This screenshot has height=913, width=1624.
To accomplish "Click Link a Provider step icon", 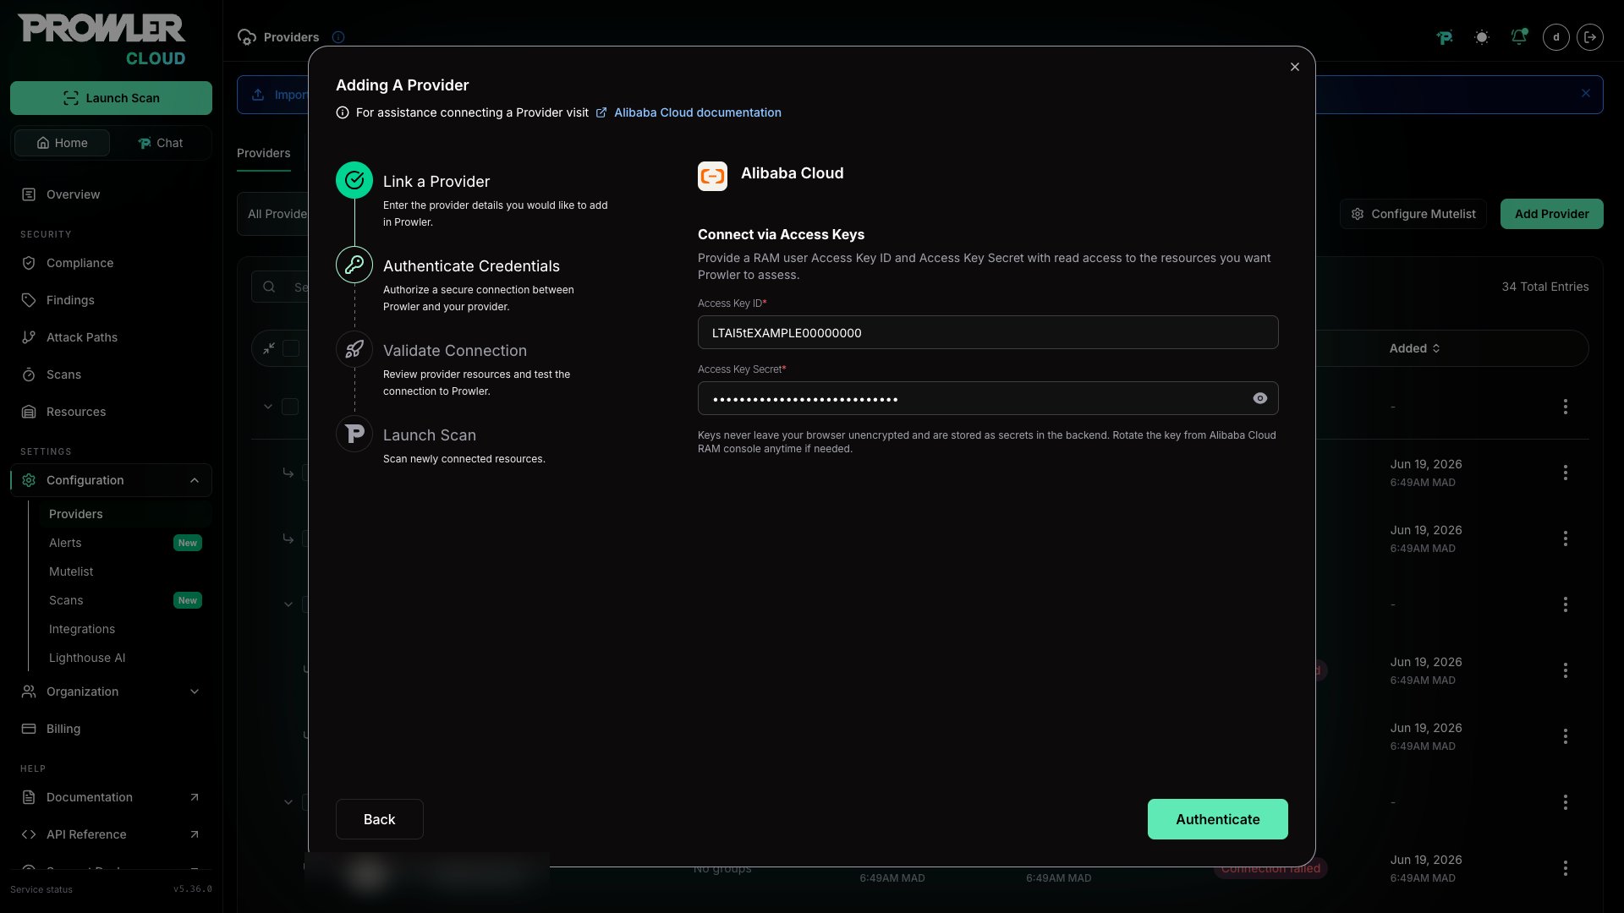I will [354, 180].
